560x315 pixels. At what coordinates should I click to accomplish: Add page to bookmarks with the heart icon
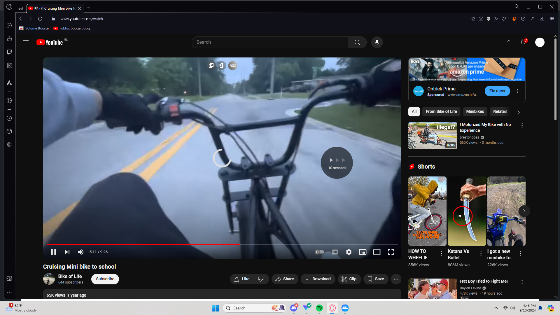(504, 19)
